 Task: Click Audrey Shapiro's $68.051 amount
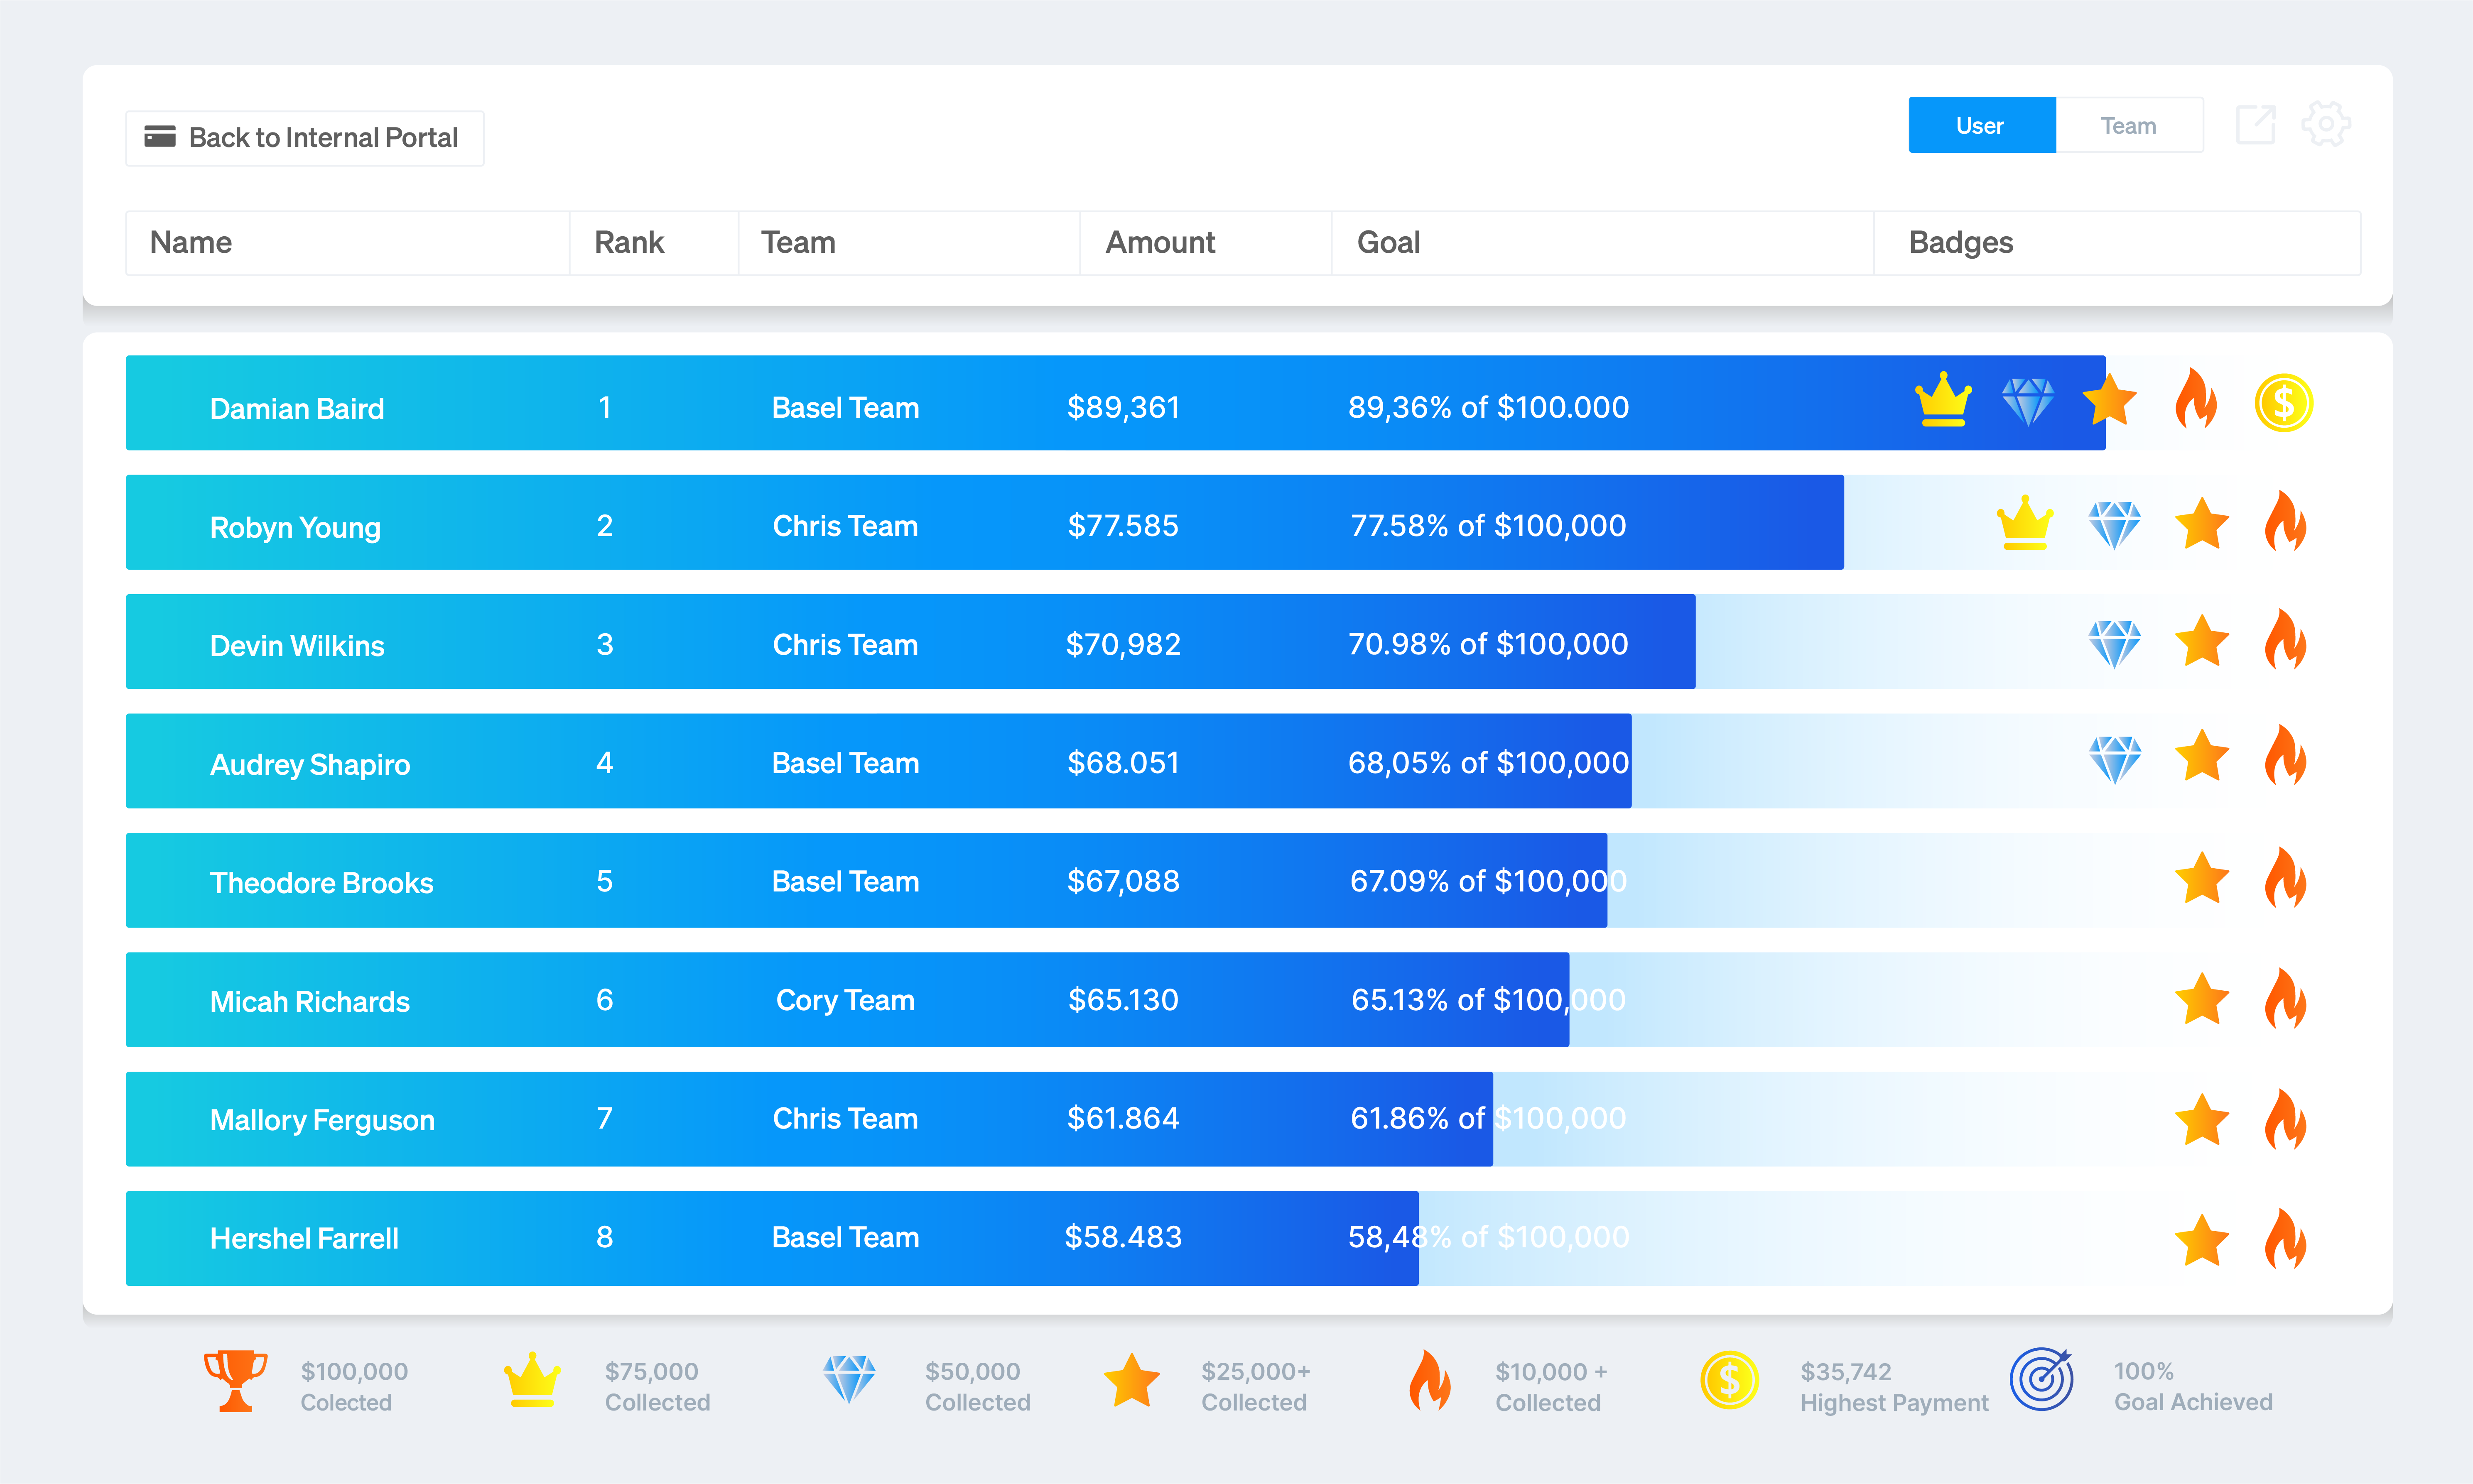1123,763
